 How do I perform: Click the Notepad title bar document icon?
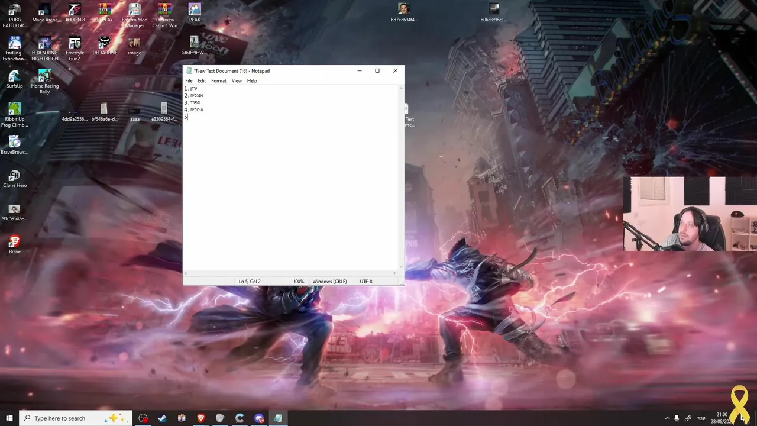pyautogui.click(x=189, y=71)
